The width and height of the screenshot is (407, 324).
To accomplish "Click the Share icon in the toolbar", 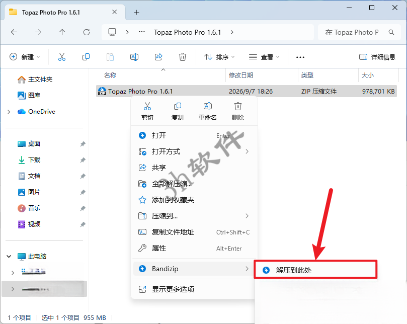I will [158, 57].
